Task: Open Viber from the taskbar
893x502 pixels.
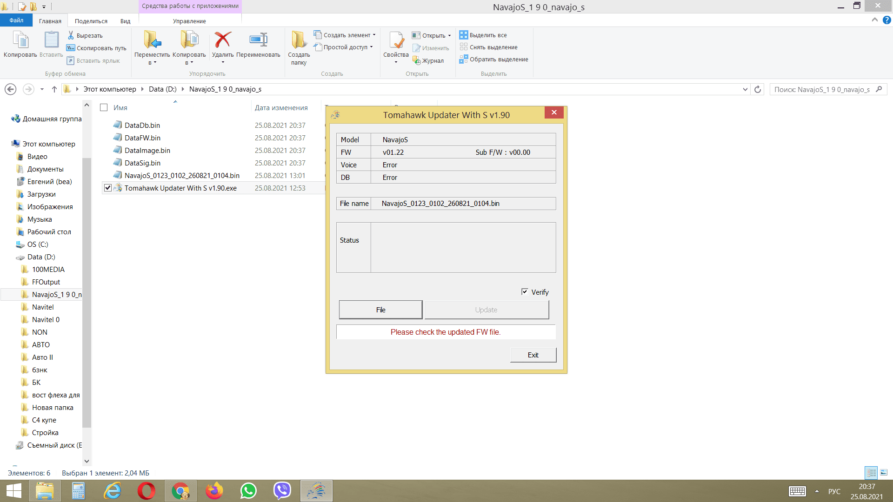Action: click(x=282, y=491)
